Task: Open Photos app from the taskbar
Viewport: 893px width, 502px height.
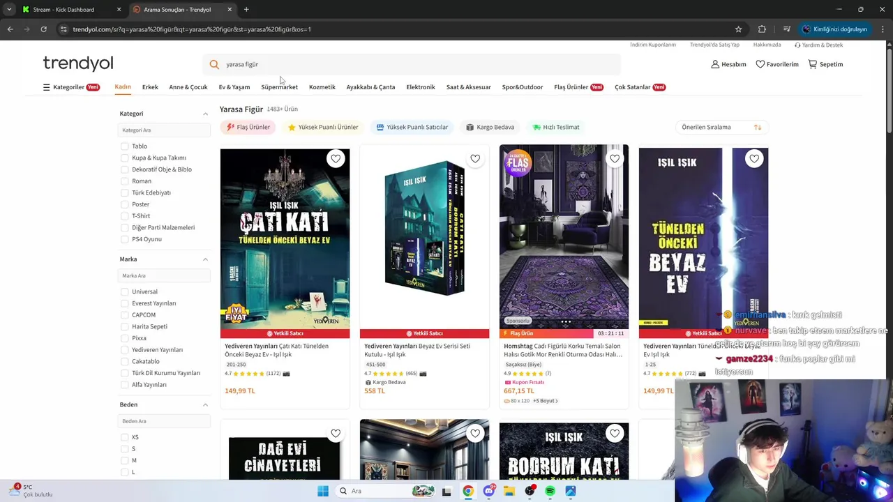Action: [x=571, y=491]
